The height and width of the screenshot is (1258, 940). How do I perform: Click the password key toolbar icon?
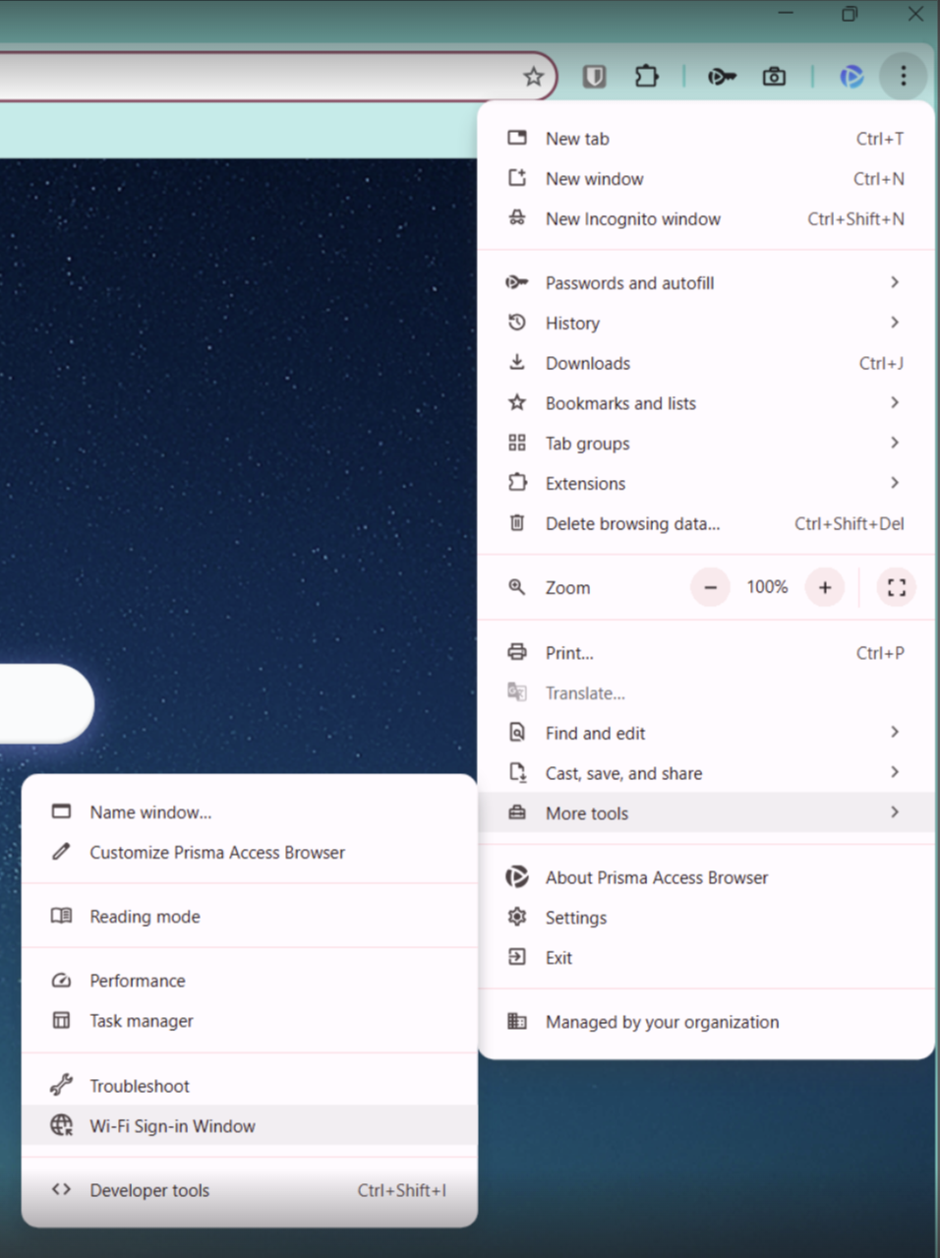click(x=722, y=76)
